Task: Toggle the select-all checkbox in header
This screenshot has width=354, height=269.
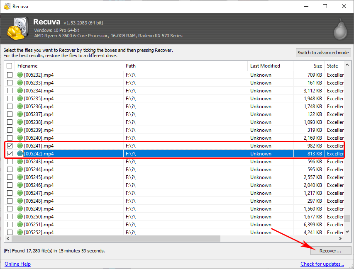Action: pos(9,65)
